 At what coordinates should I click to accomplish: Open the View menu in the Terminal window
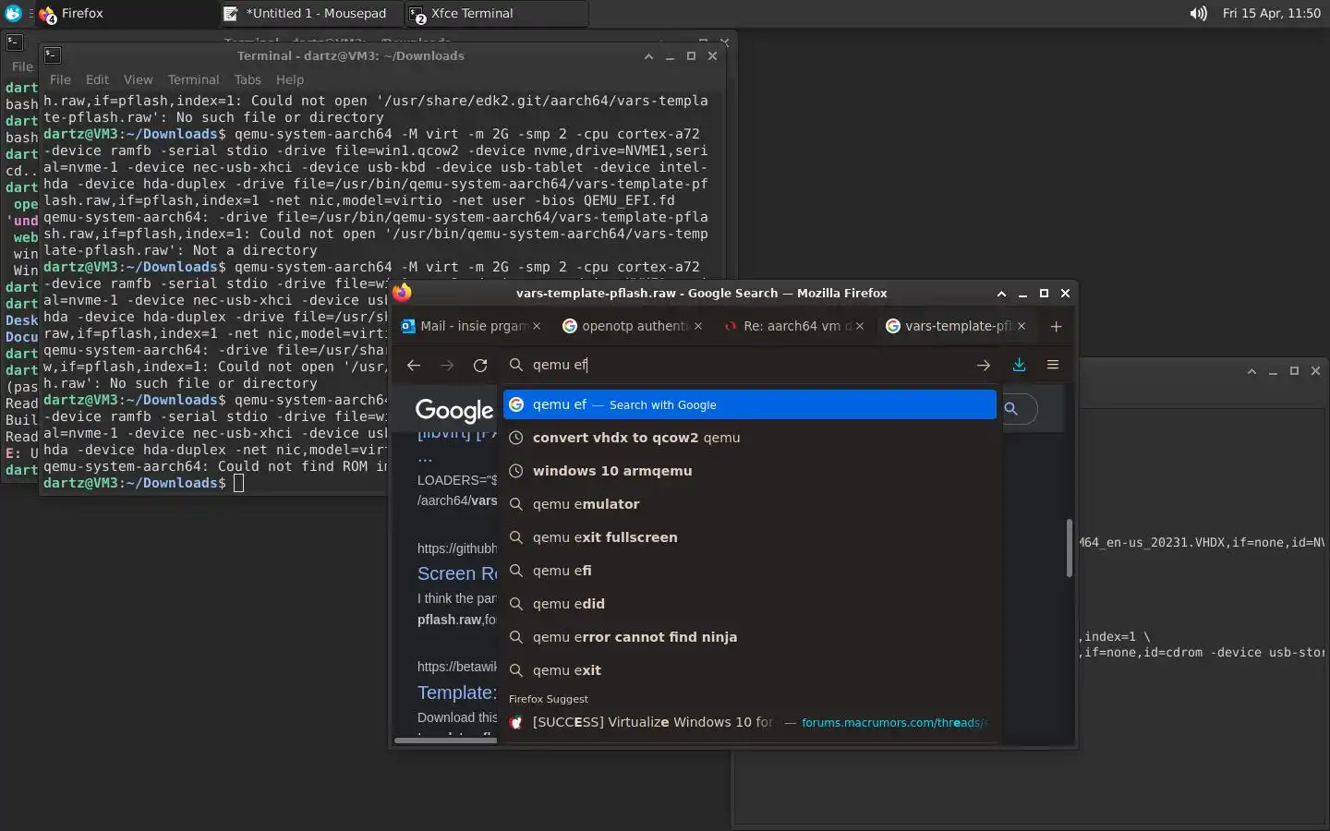[138, 79]
